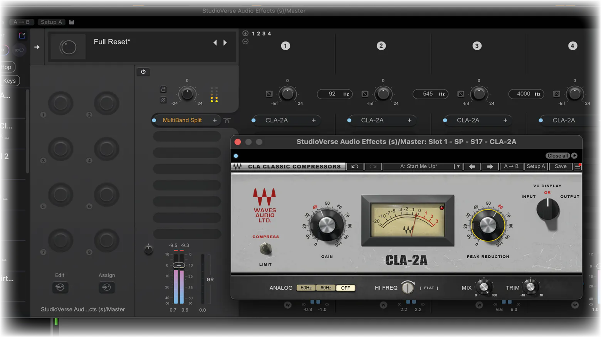Screen dimensions: 601x337
Task: Click the save disk icon in top toolbar
Action: click(x=72, y=22)
